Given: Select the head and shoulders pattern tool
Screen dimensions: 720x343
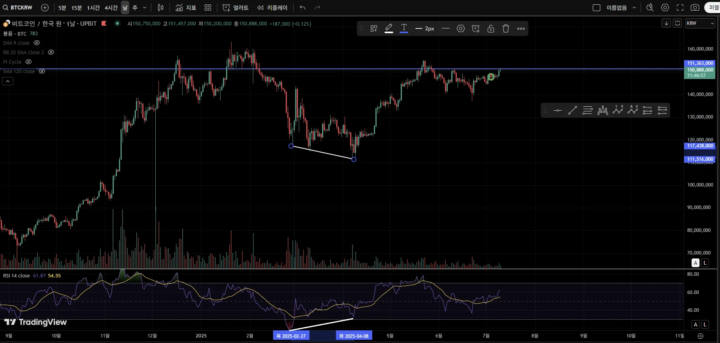Looking at the screenshot, I should pos(603,110).
